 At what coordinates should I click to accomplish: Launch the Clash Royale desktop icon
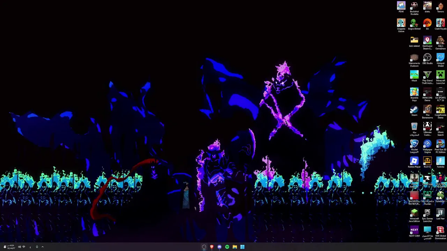[440, 25]
